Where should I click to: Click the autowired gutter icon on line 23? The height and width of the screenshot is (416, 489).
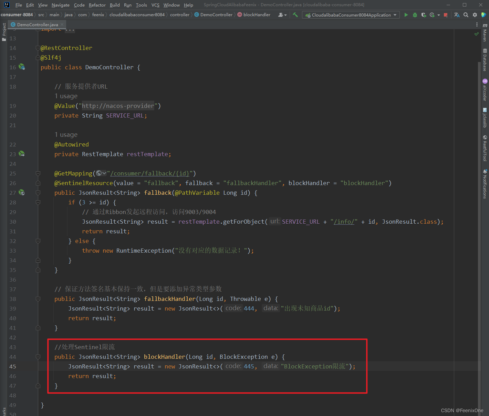click(x=22, y=154)
